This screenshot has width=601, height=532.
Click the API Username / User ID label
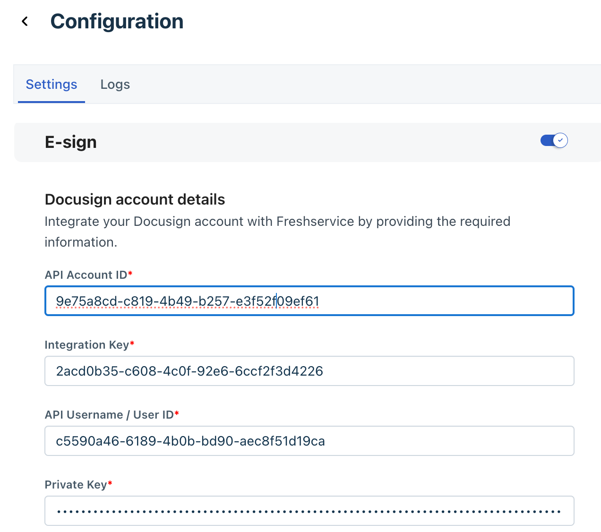pyautogui.click(x=112, y=415)
